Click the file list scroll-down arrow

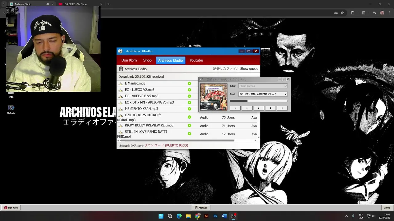(259, 138)
